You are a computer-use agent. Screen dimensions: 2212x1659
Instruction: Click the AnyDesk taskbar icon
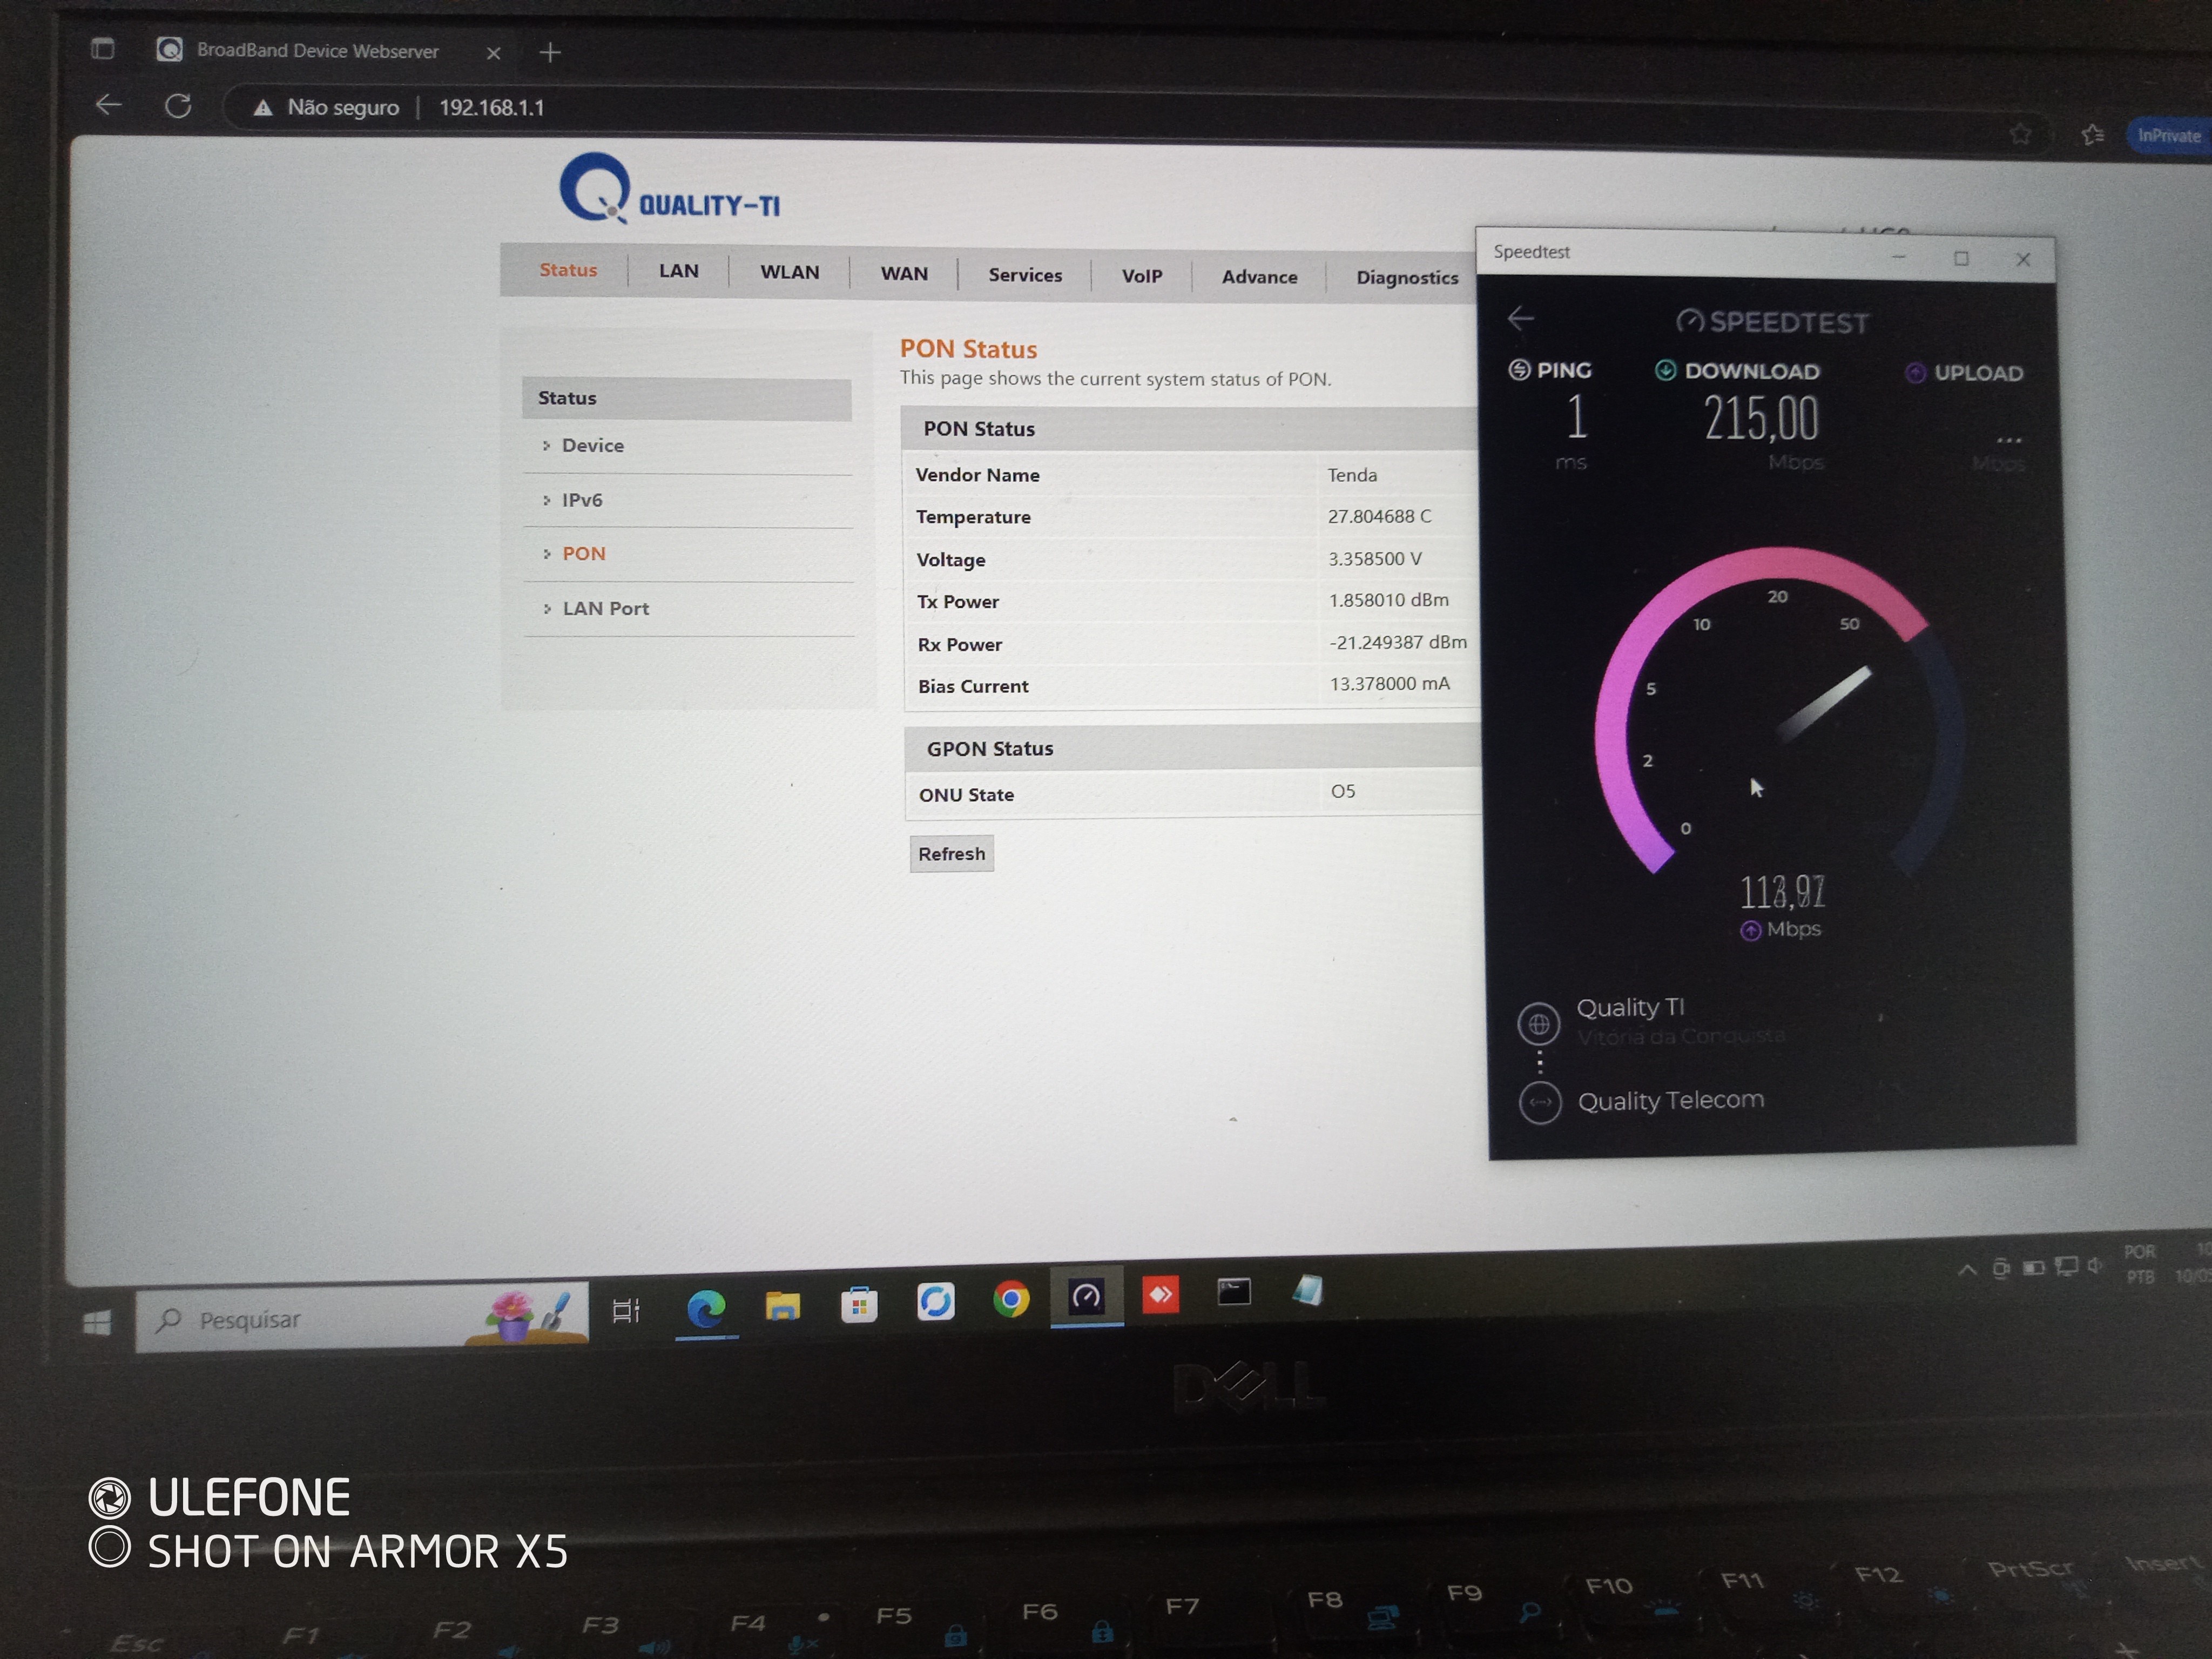[x=1160, y=1295]
